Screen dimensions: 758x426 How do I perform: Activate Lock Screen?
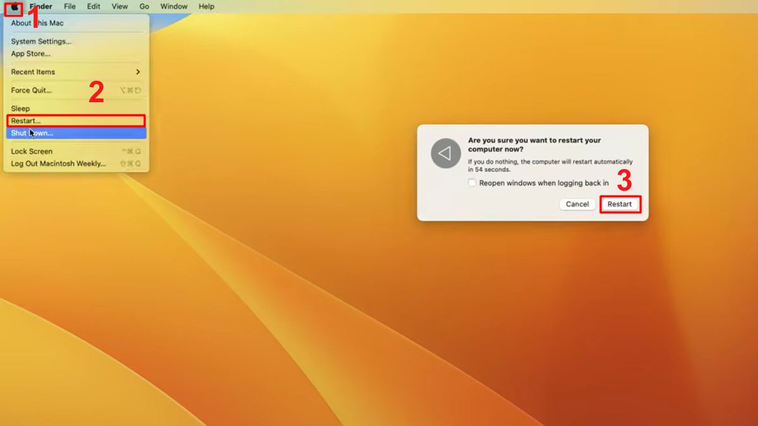click(x=31, y=151)
